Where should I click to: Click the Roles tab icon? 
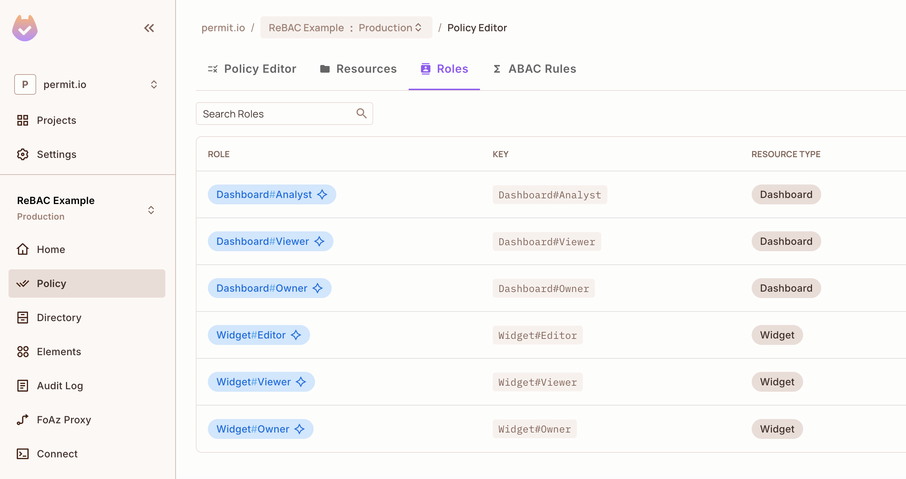point(425,68)
